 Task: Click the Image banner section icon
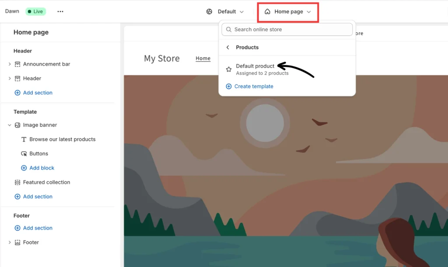(x=17, y=125)
